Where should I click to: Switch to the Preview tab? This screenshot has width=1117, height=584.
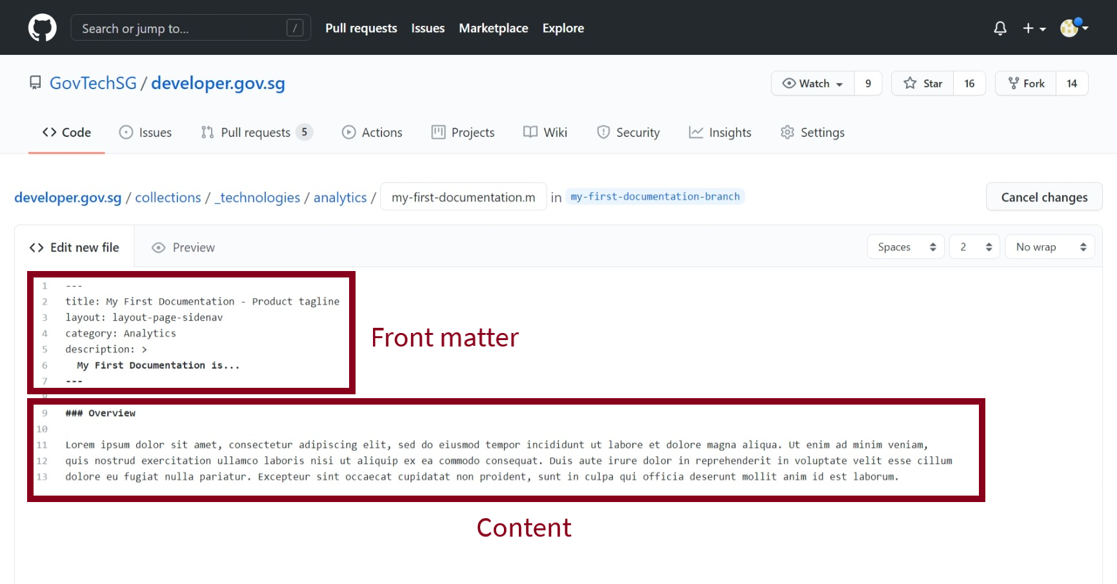coord(183,247)
